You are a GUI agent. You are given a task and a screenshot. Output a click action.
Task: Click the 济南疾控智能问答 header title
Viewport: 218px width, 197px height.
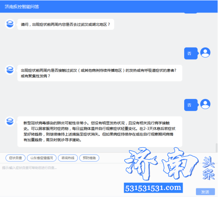[x=22, y=7]
